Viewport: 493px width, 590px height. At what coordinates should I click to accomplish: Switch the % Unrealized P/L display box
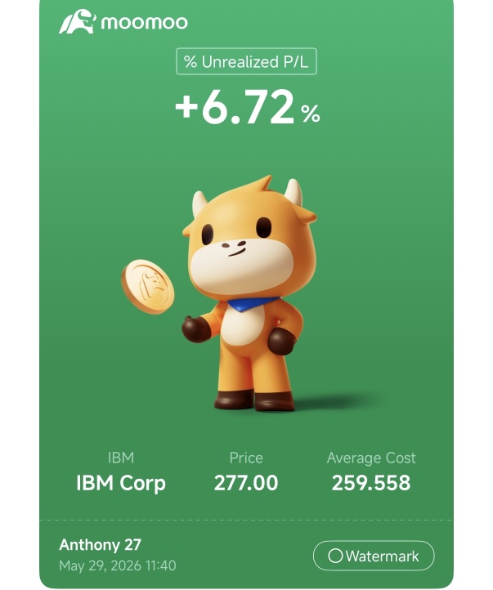(x=247, y=62)
